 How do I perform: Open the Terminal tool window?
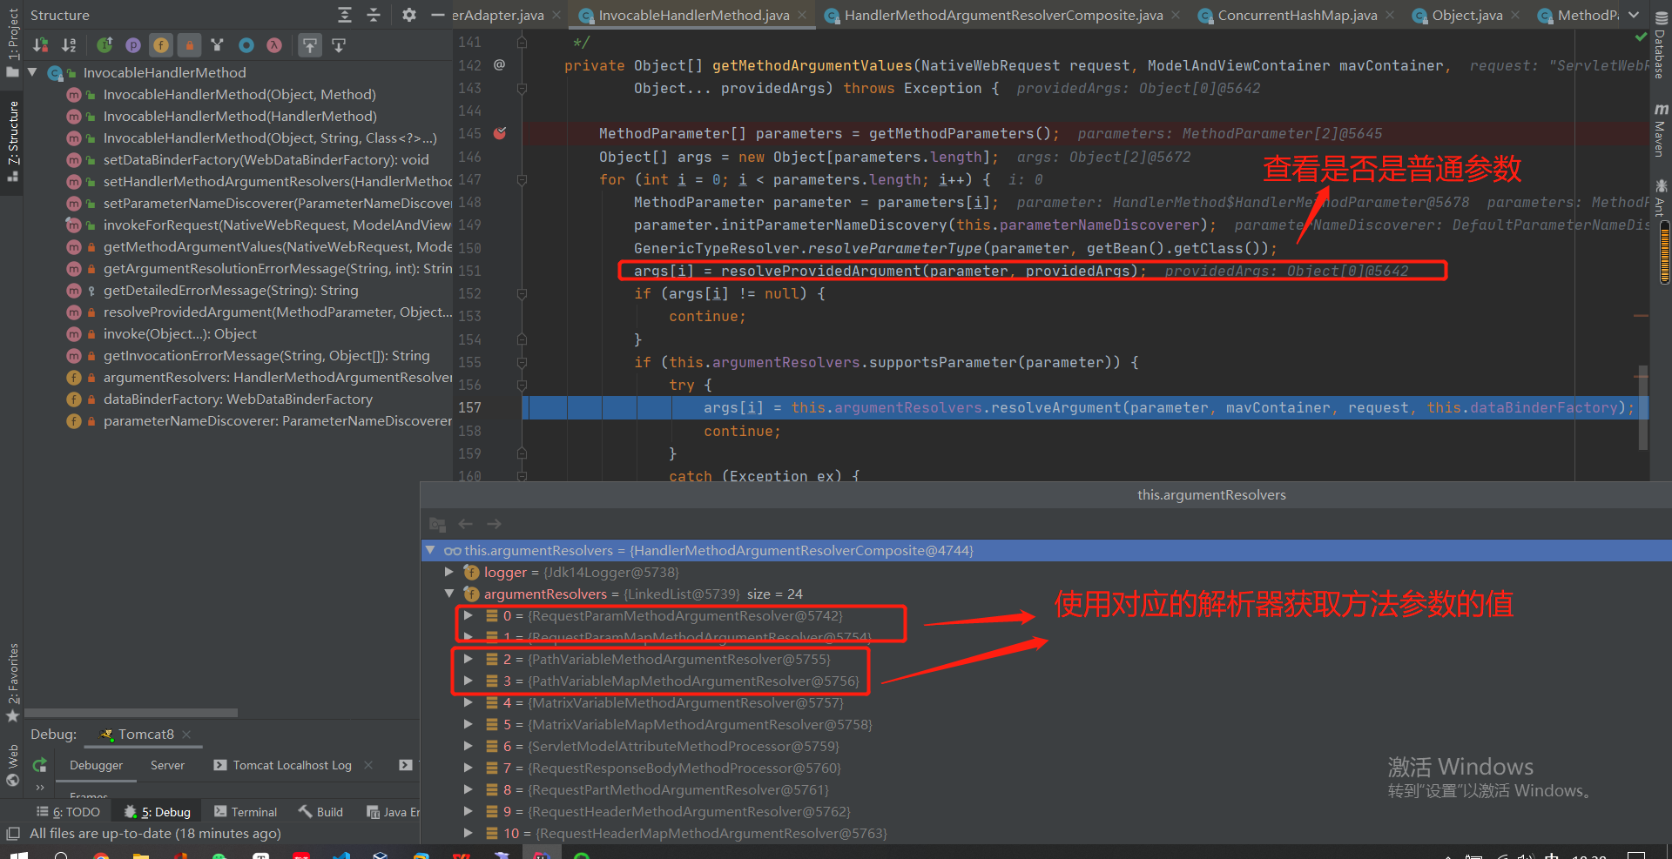[x=245, y=811]
